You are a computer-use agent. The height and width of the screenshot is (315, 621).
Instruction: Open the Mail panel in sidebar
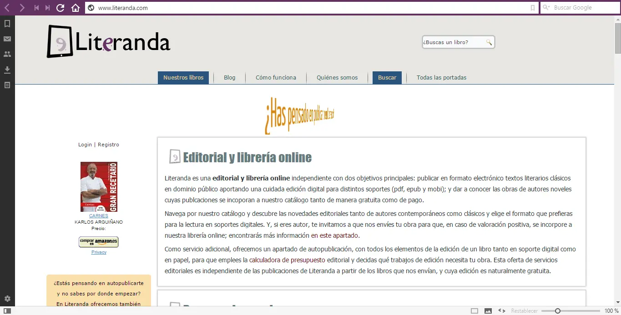7,39
